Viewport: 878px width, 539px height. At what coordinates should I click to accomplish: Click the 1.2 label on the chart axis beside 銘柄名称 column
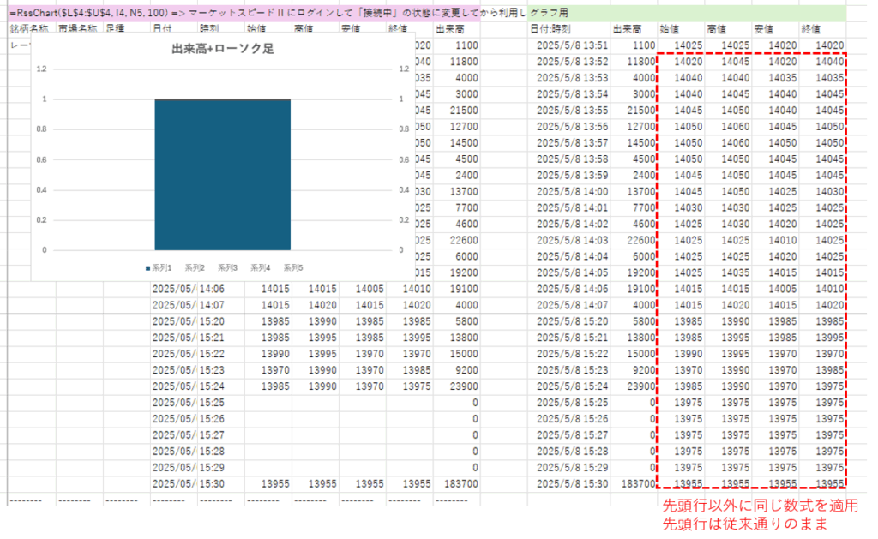tap(41, 69)
